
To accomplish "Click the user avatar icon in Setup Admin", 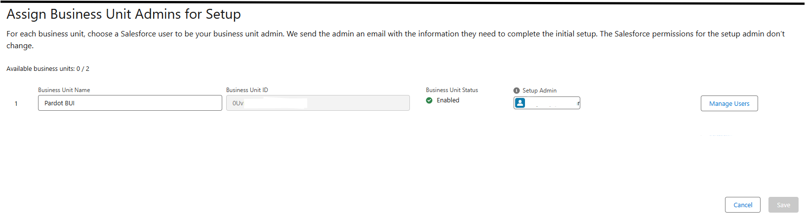I will (x=520, y=103).
